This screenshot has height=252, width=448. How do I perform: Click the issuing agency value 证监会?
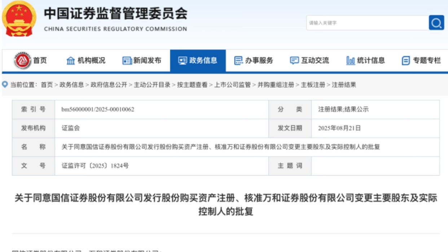[x=71, y=128]
